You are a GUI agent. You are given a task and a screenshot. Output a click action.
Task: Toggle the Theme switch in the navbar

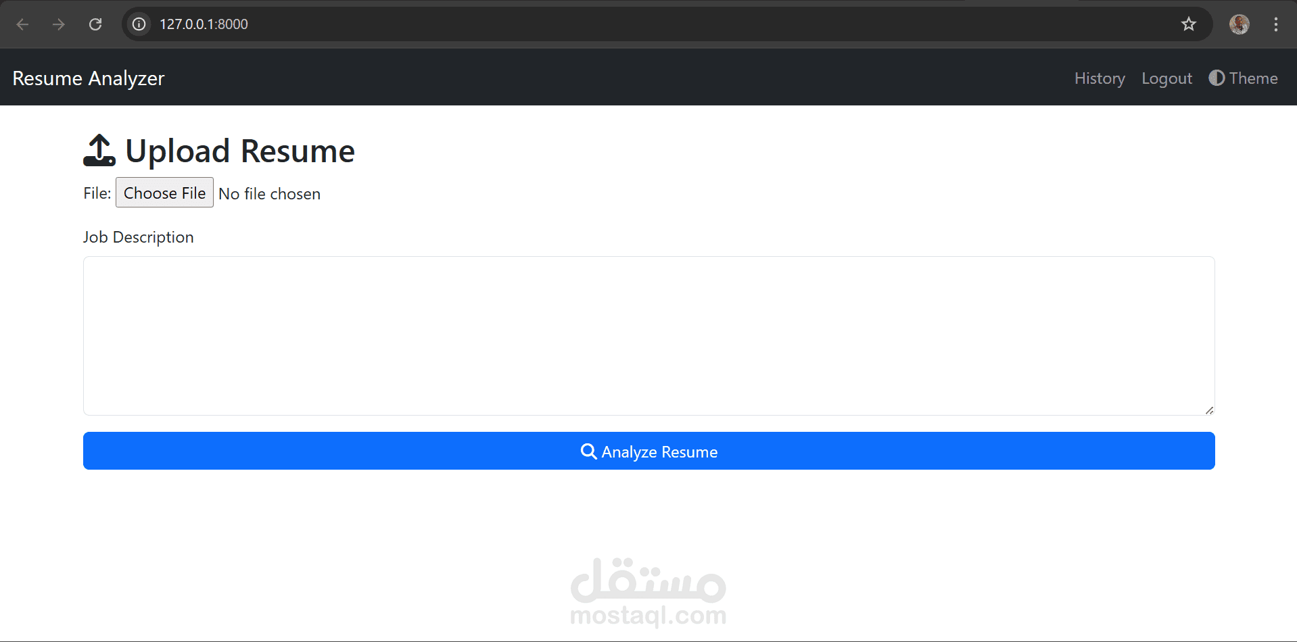(1243, 78)
